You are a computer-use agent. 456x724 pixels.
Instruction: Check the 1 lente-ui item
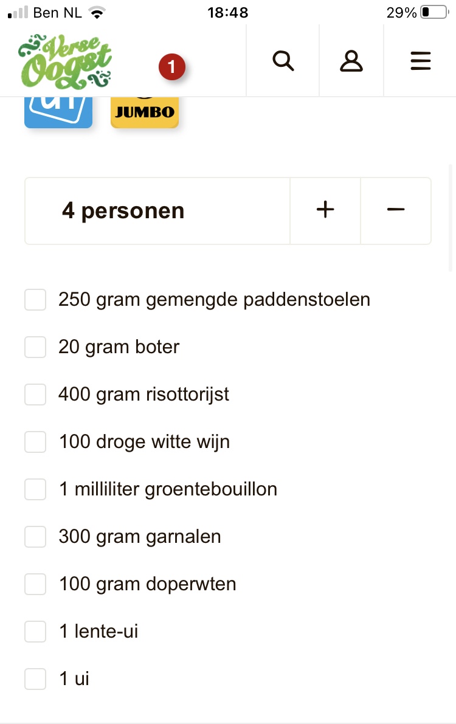click(x=35, y=632)
